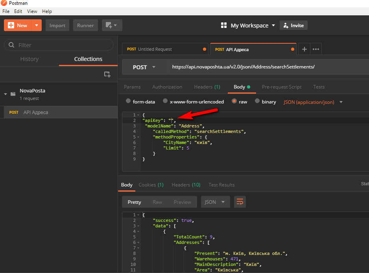Open new tab with plus icon
Viewport: 369px width, 273px height.
304,49
